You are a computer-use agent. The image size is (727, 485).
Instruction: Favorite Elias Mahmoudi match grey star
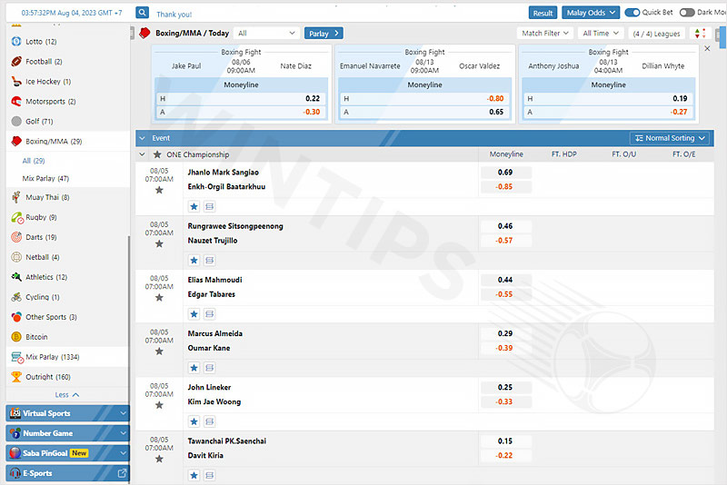click(159, 297)
